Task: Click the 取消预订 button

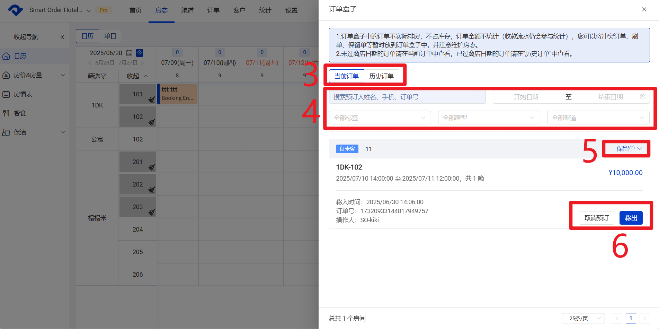Action: click(x=596, y=218)
